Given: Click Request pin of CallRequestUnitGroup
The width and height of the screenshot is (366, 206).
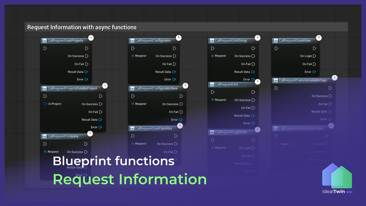Looking at the screenshot, I should tap(212, 56).
